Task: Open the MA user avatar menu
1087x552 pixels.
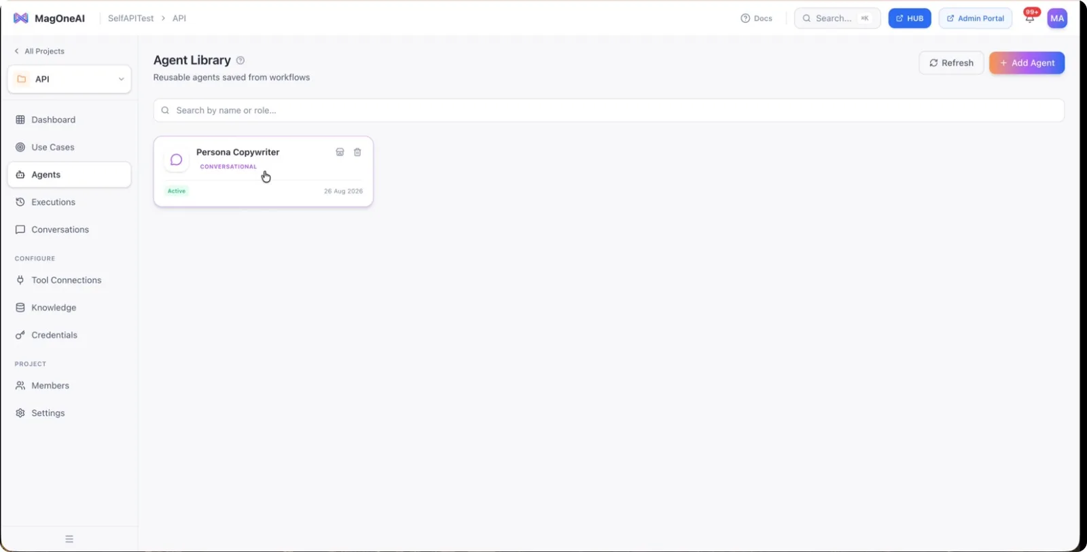Action: pos(1057,18)
